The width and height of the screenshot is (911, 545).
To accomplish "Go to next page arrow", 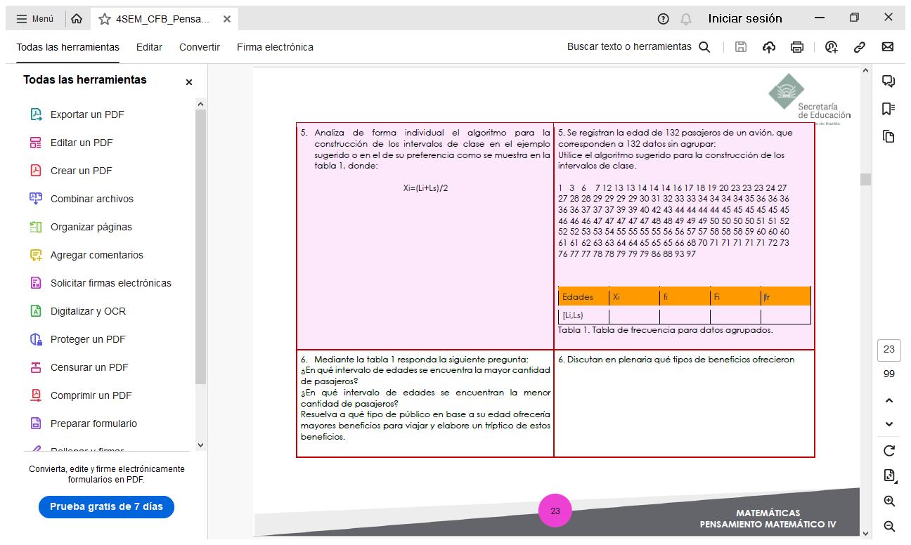I will (889, 424).
